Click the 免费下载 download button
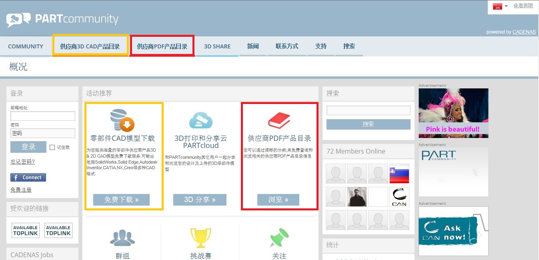This screenshot has width=539, height=260. pyautogui.click(x=121, y=200)
